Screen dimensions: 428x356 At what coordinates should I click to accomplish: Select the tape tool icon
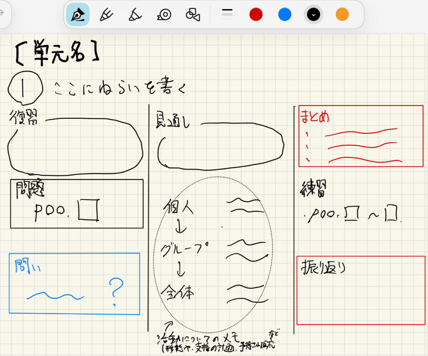[x=164, y=15]
